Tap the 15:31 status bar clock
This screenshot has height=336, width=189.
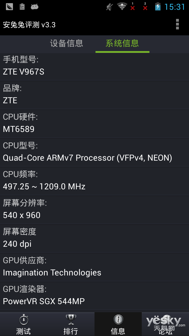click(174, 7)
